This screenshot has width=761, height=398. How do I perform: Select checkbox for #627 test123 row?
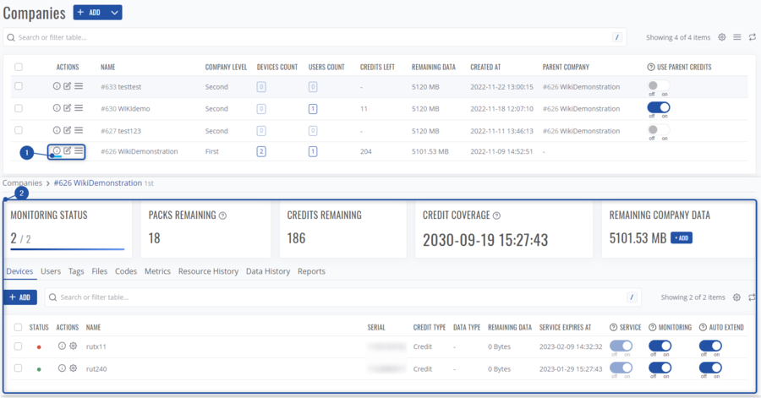[19, 130]
